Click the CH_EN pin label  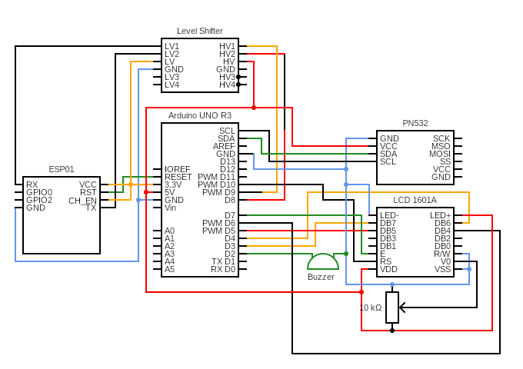82,201
